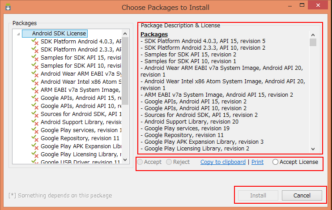Click status icon beside SDK Platform Android 2.3.3
This screenshot has height=210, width=332.
point(35,50)
